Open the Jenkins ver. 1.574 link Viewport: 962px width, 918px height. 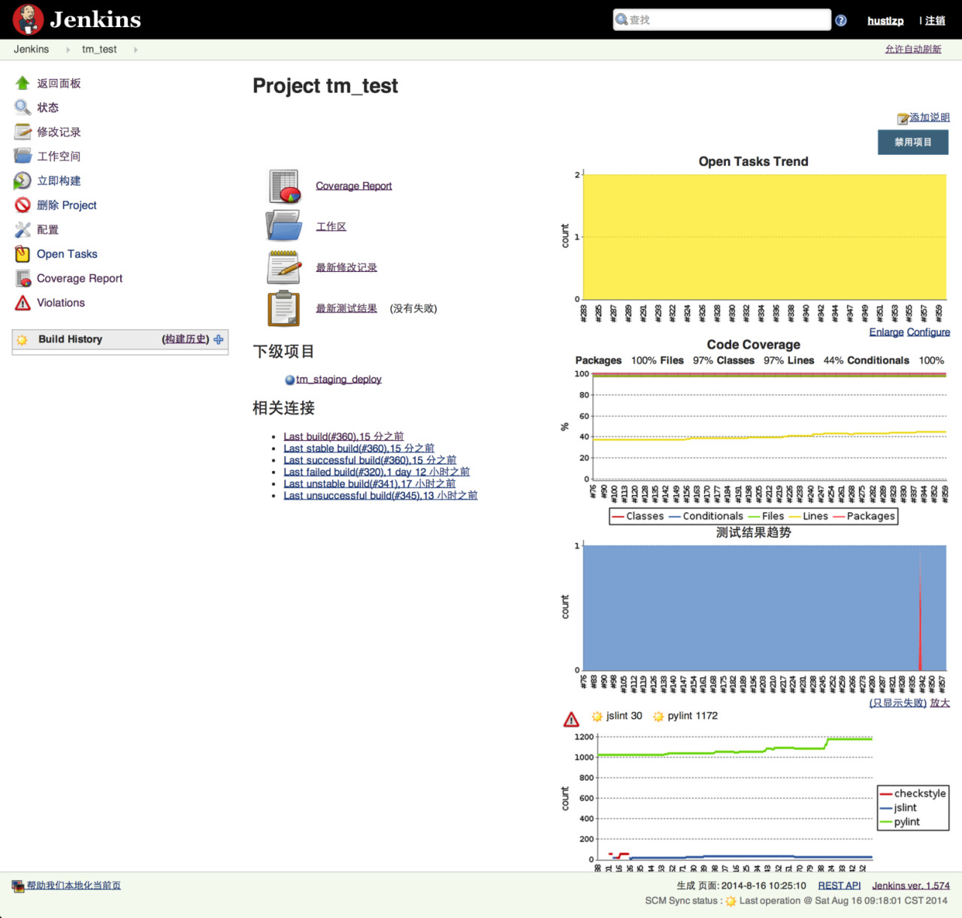pyautogui.click(x=911, y=886)
